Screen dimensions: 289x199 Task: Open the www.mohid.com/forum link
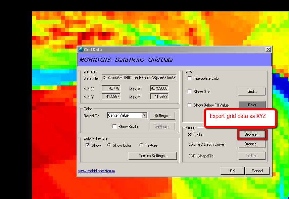[x=97, y=171]
